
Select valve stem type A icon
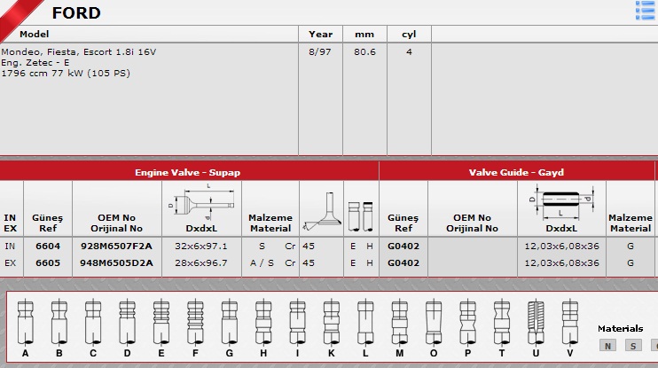click(25, 322)
